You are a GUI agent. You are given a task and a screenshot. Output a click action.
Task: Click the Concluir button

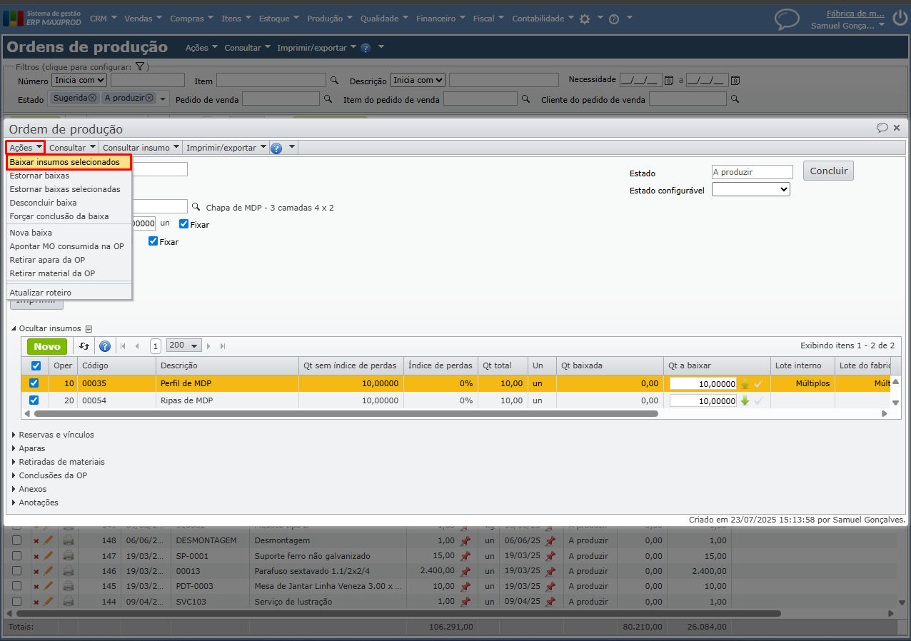(x=828, y=171)
